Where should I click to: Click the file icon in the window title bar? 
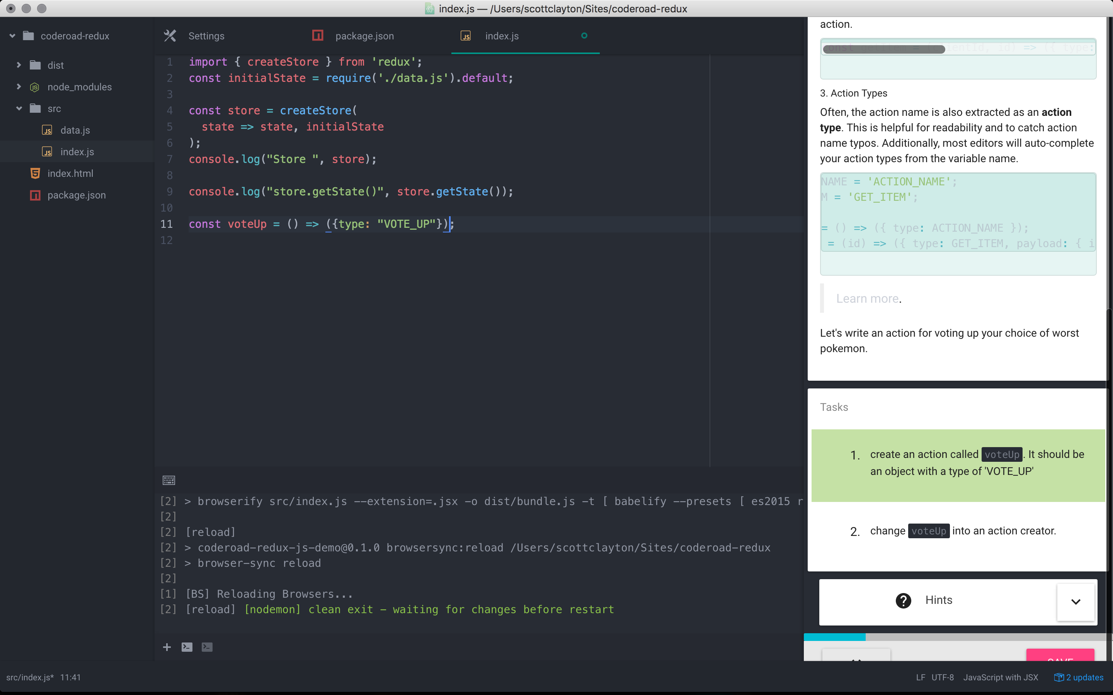pyautogui.click(x=430, y=9)
